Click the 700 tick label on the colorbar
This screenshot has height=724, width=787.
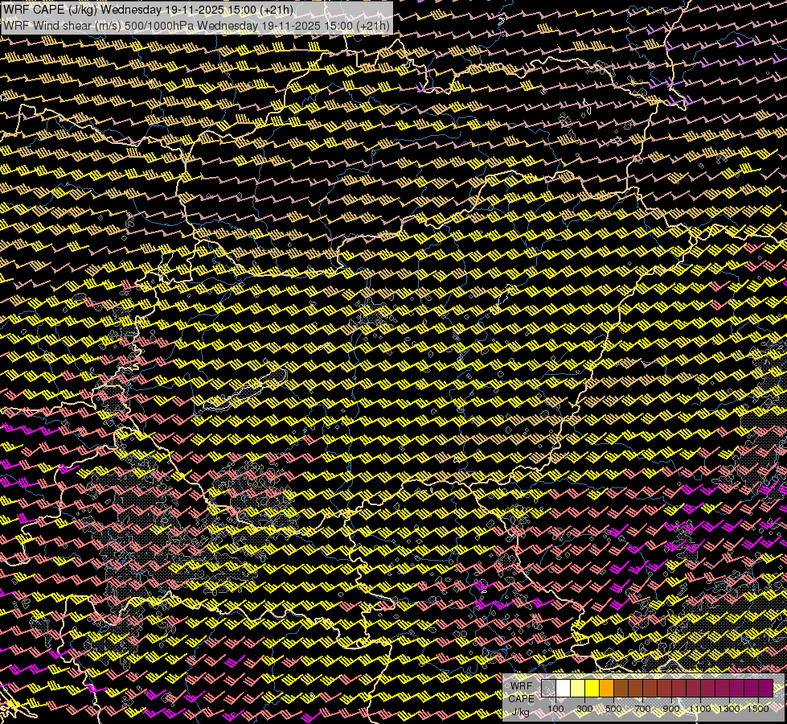pyautogui.click(x=642, y=709)
